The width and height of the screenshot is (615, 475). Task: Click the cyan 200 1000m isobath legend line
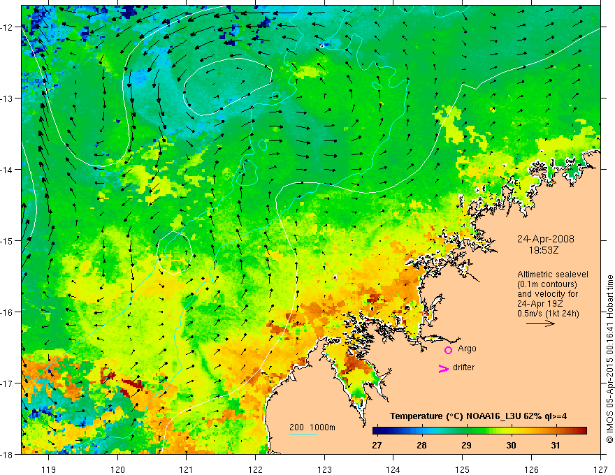tap(303, 435)
